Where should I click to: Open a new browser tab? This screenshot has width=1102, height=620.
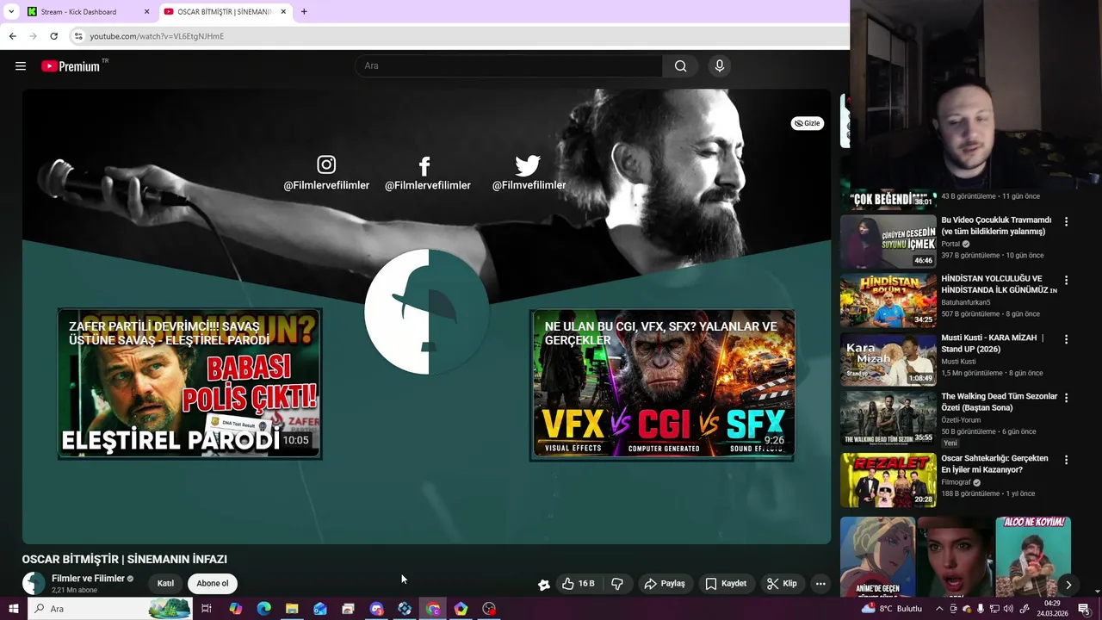[x=304, y=12]
